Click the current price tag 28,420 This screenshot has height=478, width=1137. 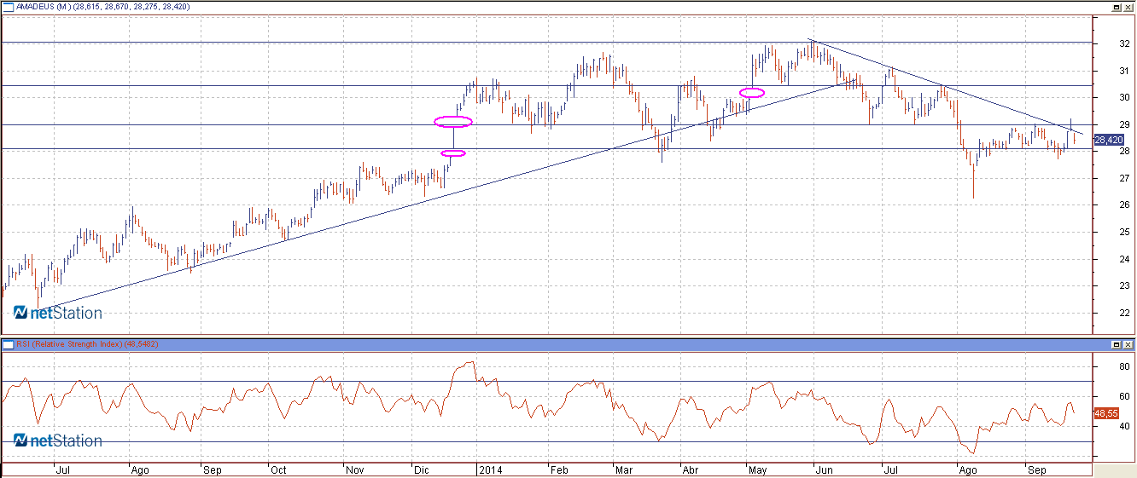click(x=1107, y=140)
